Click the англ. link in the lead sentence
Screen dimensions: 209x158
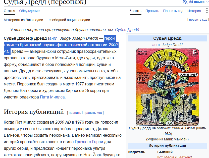[54, 38]
